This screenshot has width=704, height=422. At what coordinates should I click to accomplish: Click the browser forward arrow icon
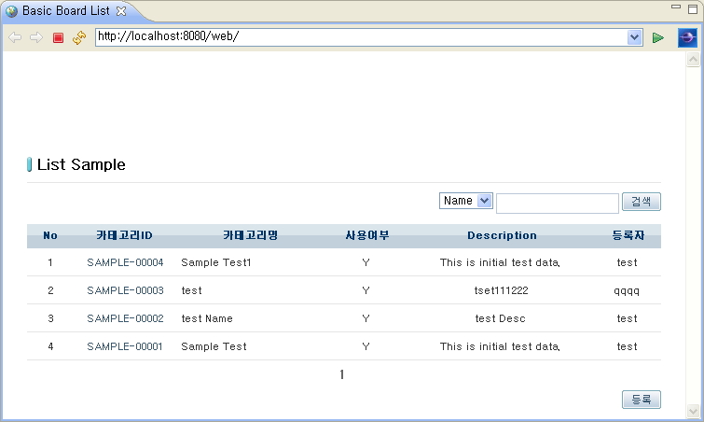36,37
